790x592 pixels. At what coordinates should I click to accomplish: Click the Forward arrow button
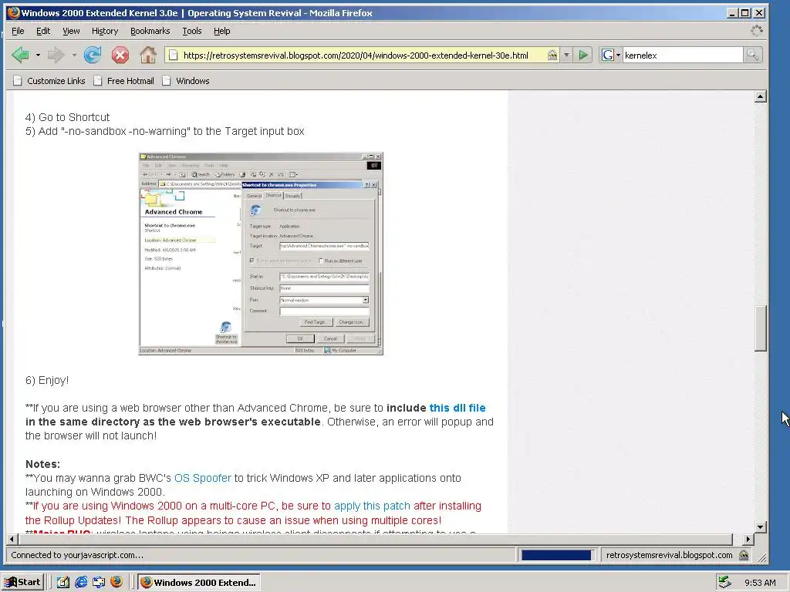click(x=56, y=55)
